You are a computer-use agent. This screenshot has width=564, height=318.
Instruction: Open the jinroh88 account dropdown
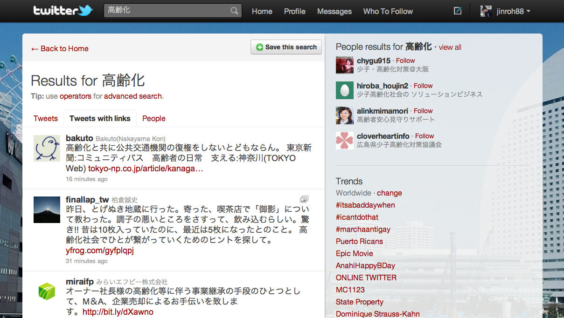coord(506,11)
